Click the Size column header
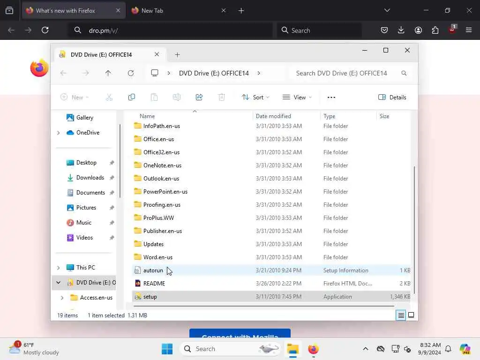 [384, 116]
